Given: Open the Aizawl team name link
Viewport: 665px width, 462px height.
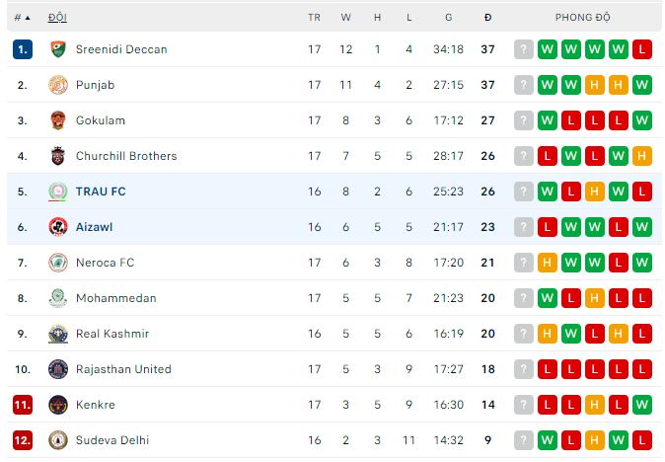Looking at the screenshot, I should pos(94,227).
